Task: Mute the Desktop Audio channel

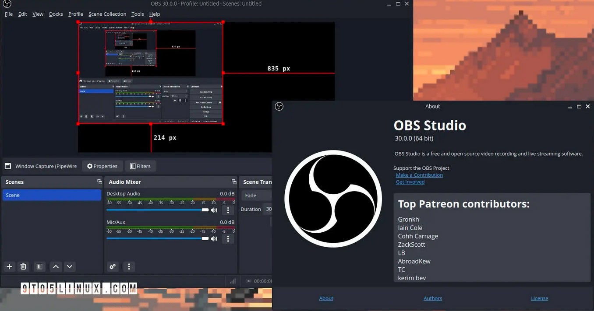Action: click(x=214, y=210)
